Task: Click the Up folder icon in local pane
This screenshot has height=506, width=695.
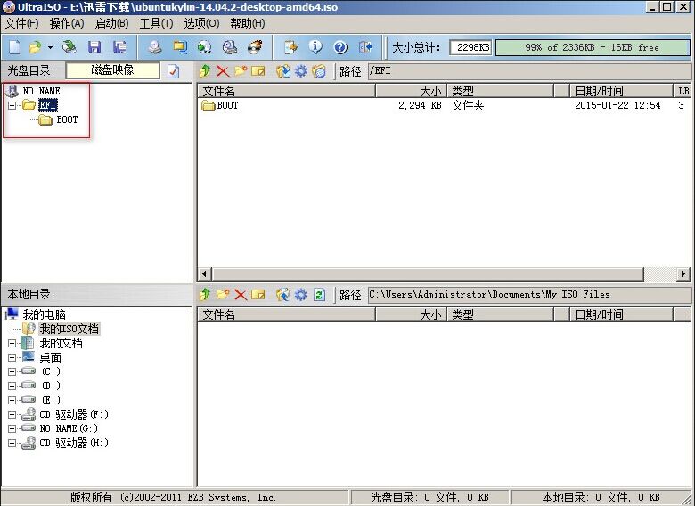Action: 205,295
